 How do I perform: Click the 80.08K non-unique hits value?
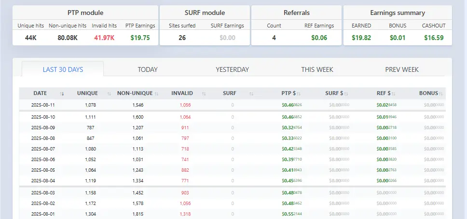coord(68,38)
